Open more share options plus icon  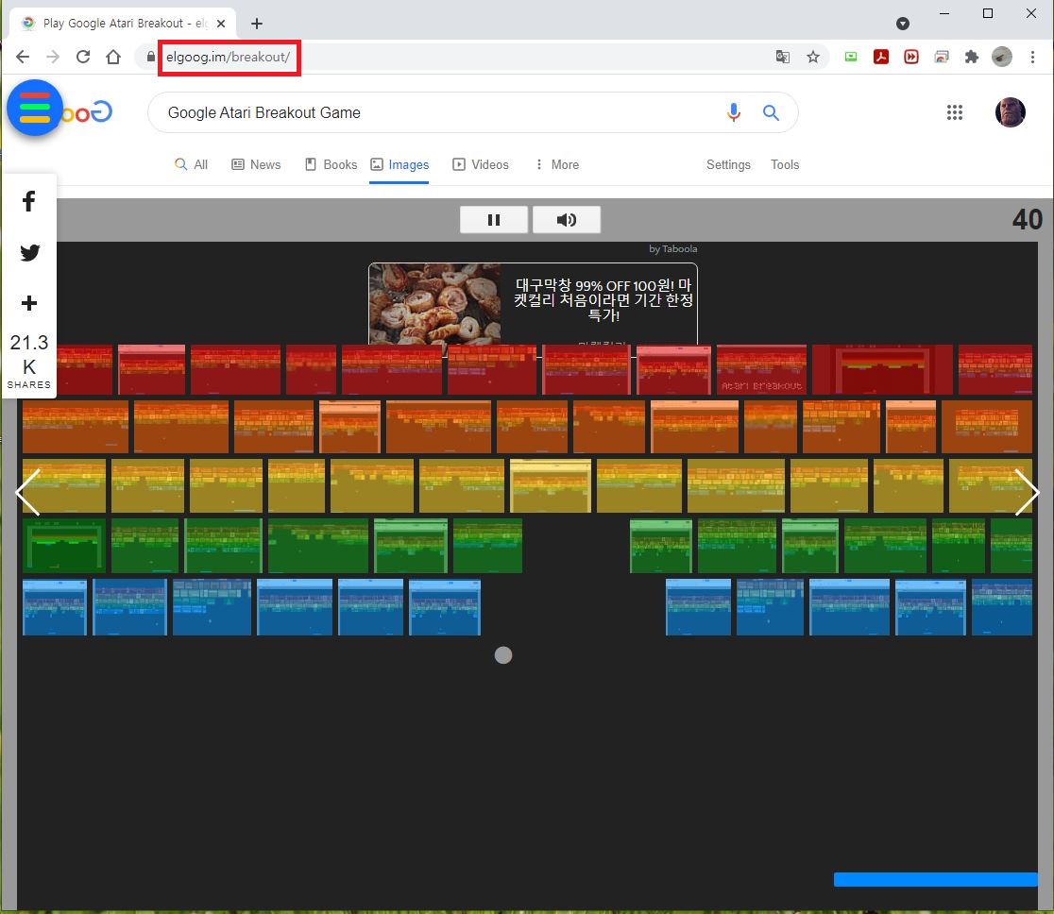[29, 303]
